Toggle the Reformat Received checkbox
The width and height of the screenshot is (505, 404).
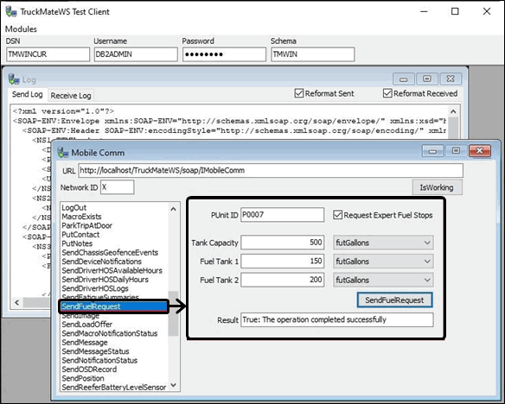coord(387,93)
